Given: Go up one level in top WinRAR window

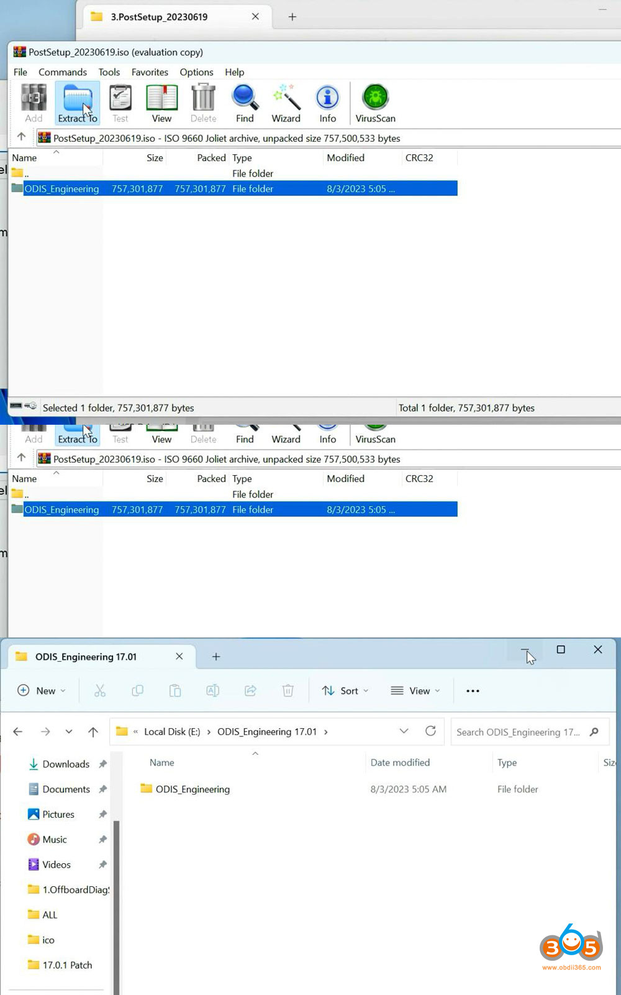Looking at the screenshot, I should (21, 137).
